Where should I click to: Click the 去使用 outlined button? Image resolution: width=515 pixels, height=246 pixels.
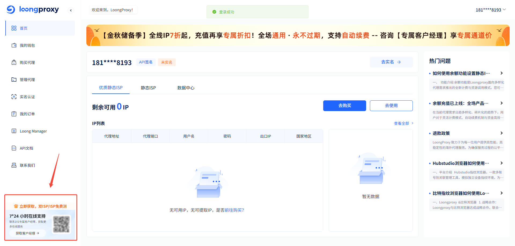pyautogui.click(x=391, y=105)
